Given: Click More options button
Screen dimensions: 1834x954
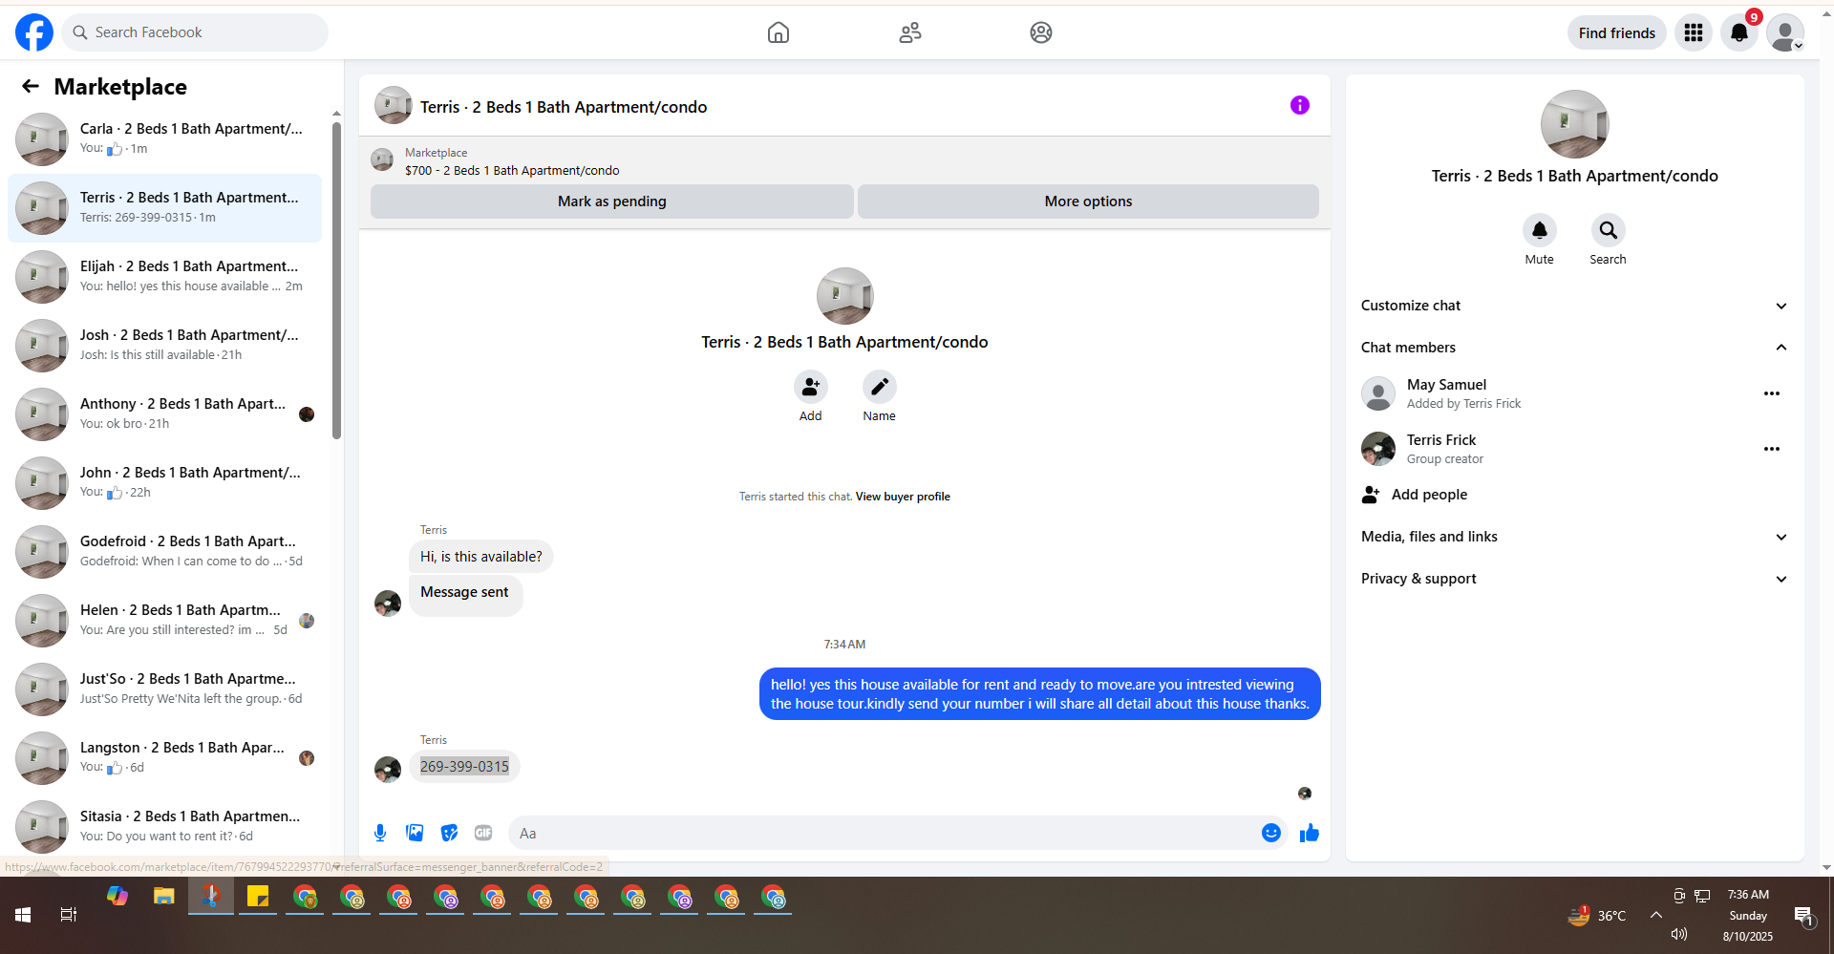Looking at the screenshot, I should click(x=1088, y=201).
